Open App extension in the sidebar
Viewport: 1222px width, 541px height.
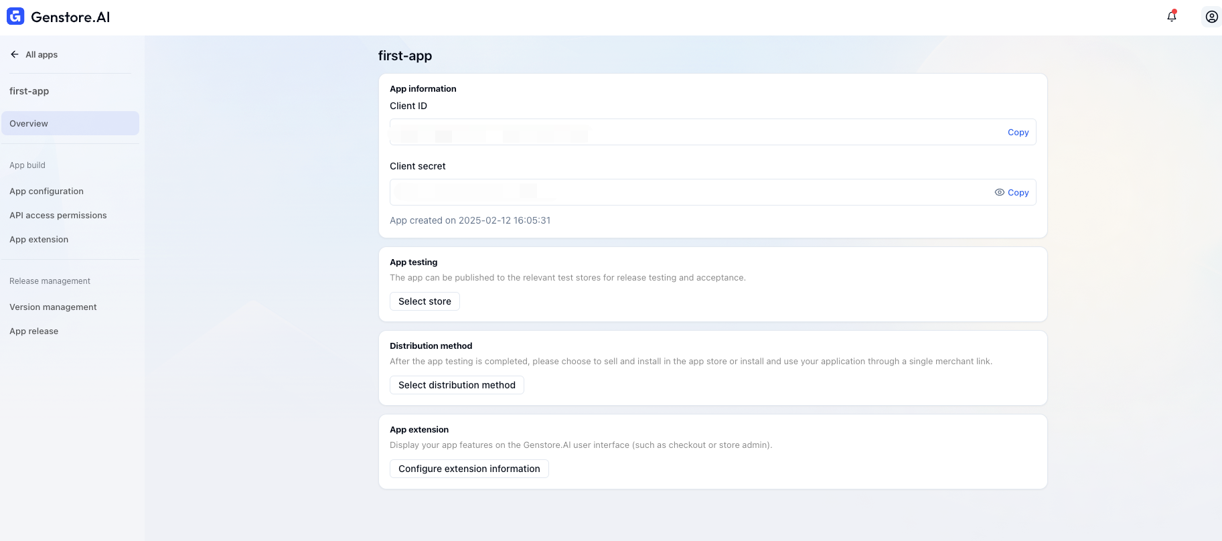pos(39,239)
